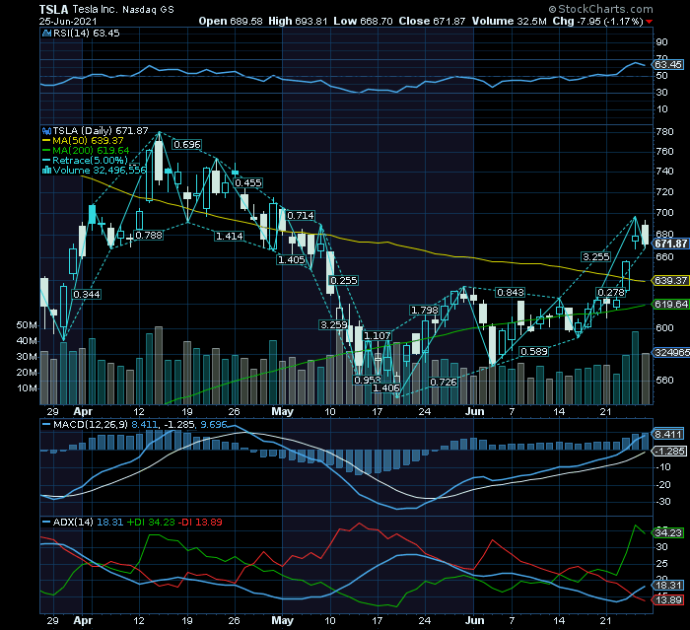Click the 90 RSI axis label

coord(661,42)
